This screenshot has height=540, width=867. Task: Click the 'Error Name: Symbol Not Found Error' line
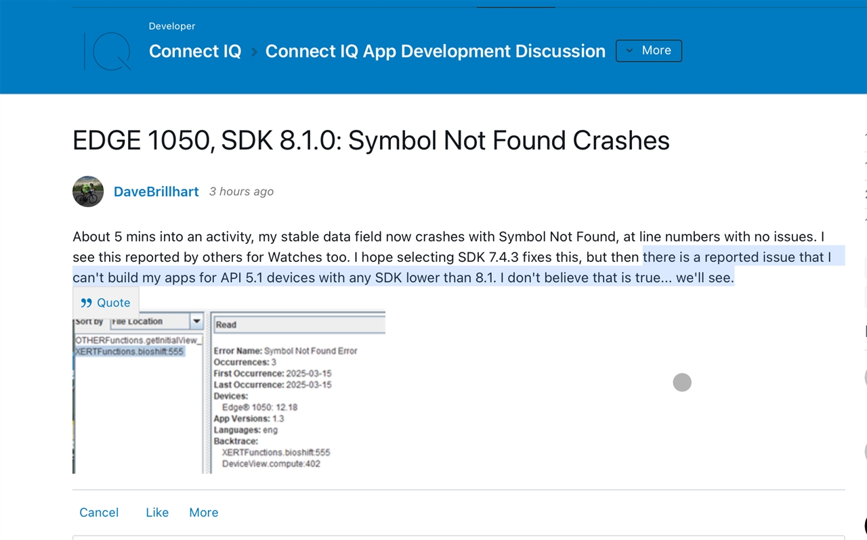(285, 351)
